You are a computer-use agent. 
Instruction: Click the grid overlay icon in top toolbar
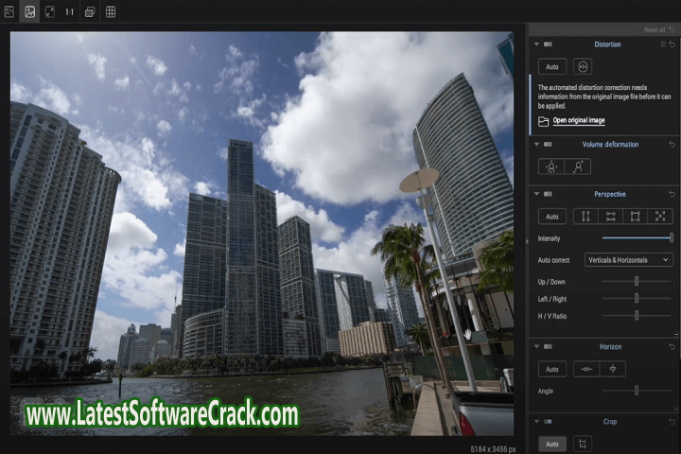click(111, 12)
